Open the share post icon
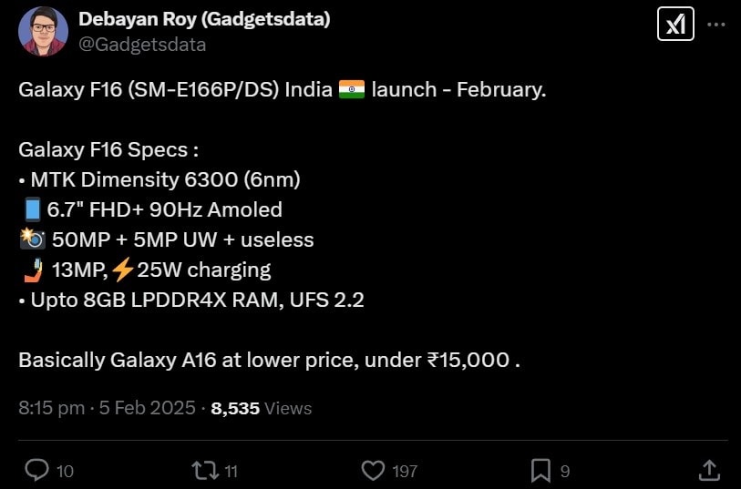This screenshot has width=741, height=489. point(709,470)
